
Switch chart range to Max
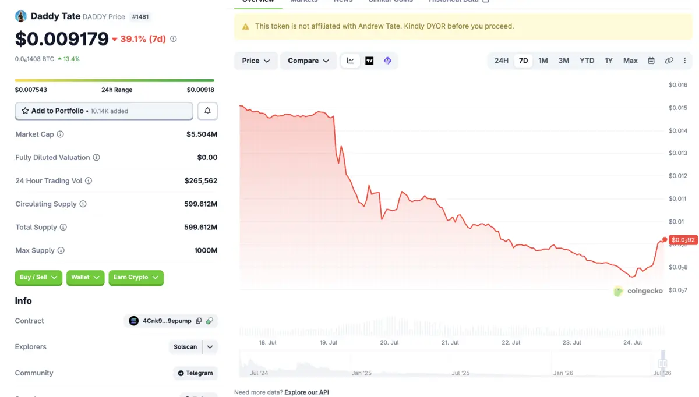(630, 61)
